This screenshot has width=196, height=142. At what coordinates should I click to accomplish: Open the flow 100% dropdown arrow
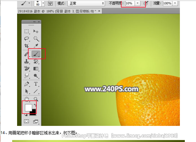[x=175, y=3]
